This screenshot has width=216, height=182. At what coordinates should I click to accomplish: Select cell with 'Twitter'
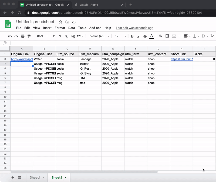[90, 64]
